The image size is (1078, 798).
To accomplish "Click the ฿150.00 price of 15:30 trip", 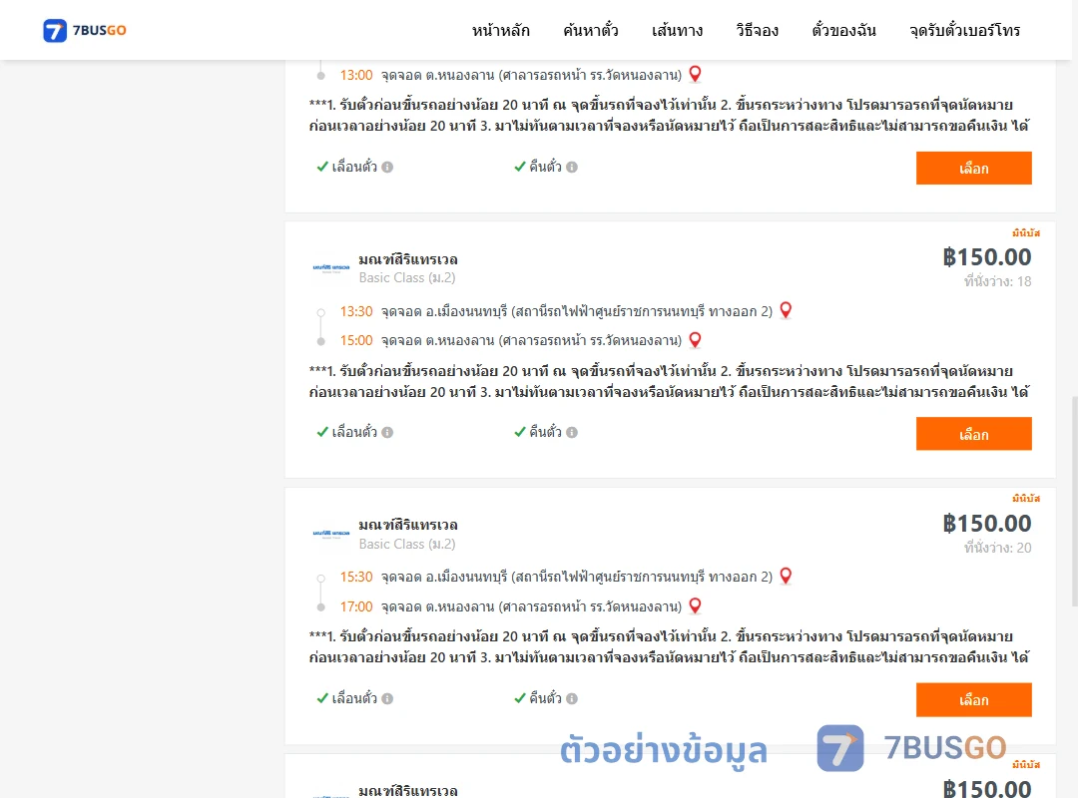I will pyautogui.click(x=987, y=523).
